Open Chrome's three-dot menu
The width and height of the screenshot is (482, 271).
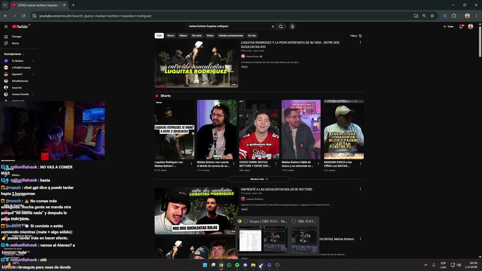(476, 16)
